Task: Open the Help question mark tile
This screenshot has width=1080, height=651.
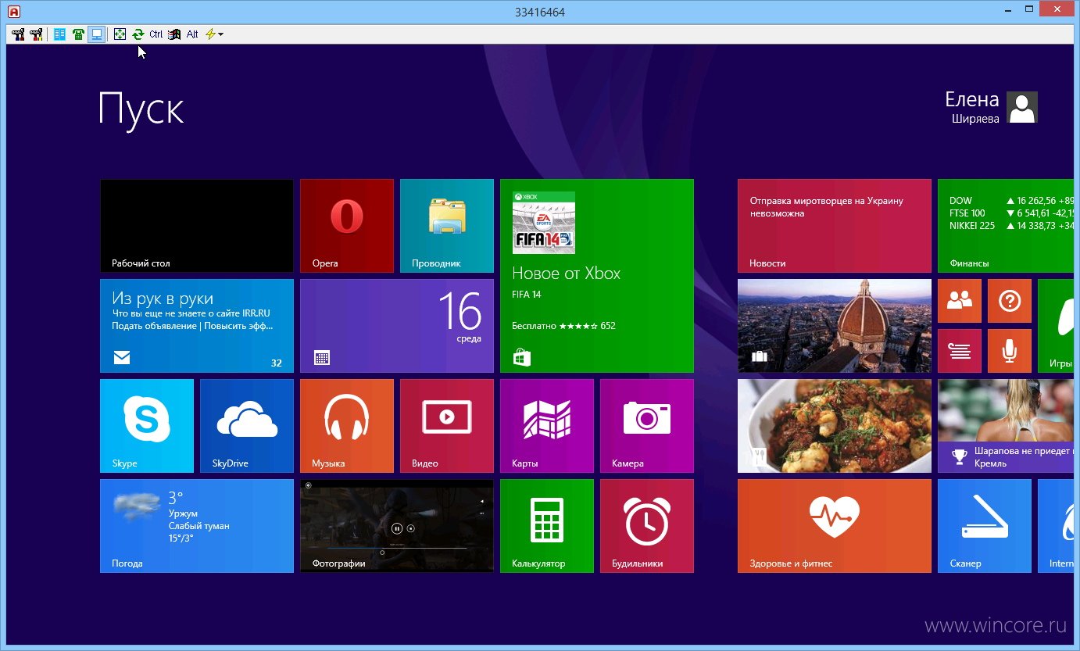Action: [1010, 301]
